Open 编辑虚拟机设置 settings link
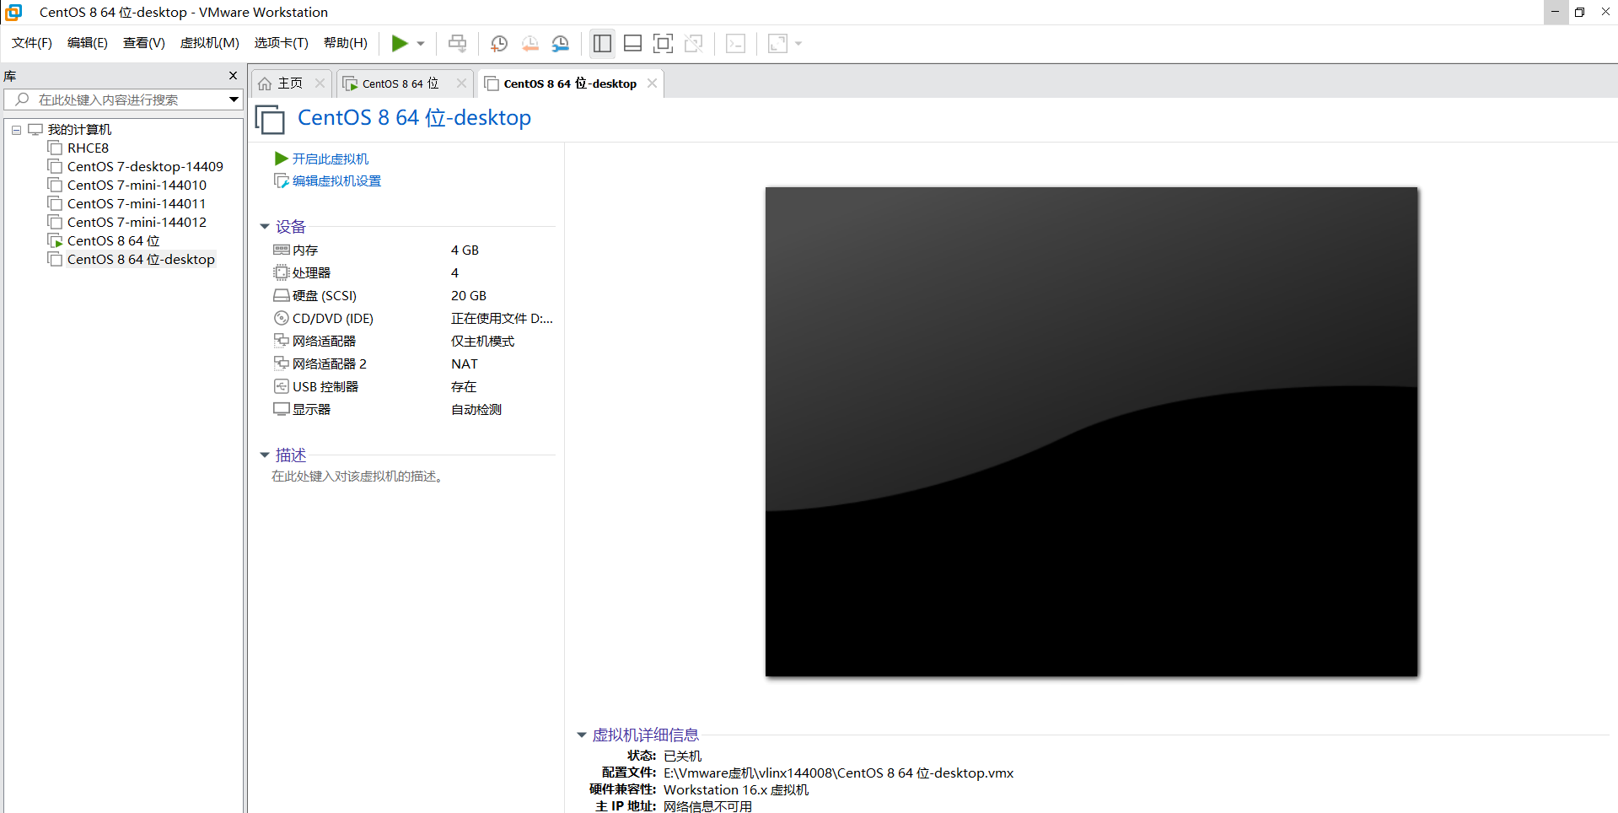 coord(336,180)
